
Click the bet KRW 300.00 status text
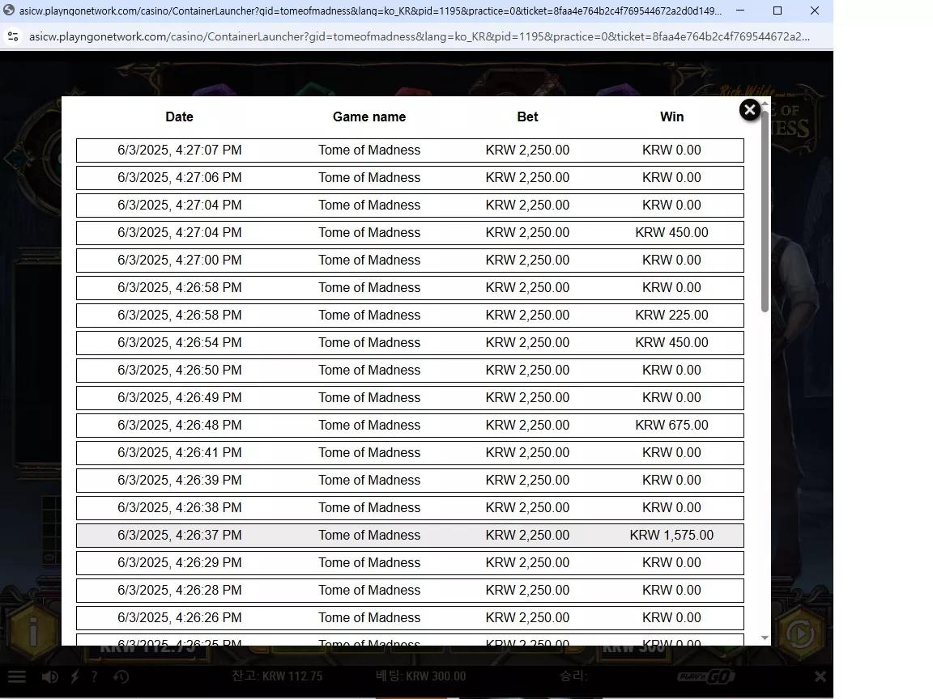[x=420, y=676]
